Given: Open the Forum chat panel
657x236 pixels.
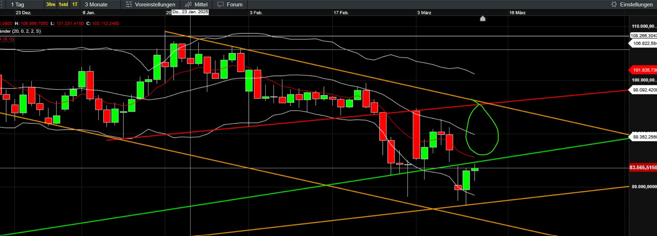Looking at the screenshot, I should click(x=230, y=5).
